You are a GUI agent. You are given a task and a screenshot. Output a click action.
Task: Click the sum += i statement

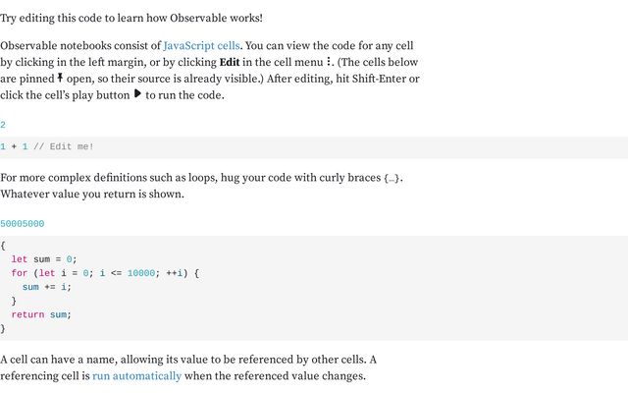click(x=47, y=287)
